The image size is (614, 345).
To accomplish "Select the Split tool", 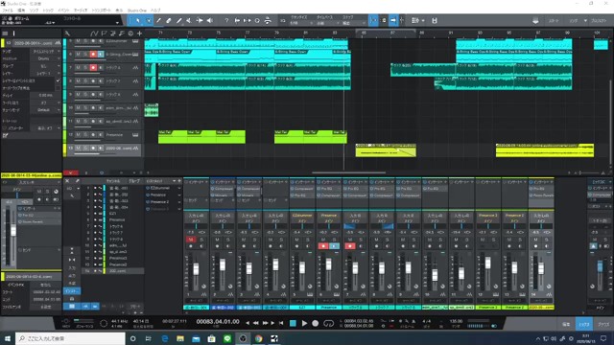I will tap(158, 21).
